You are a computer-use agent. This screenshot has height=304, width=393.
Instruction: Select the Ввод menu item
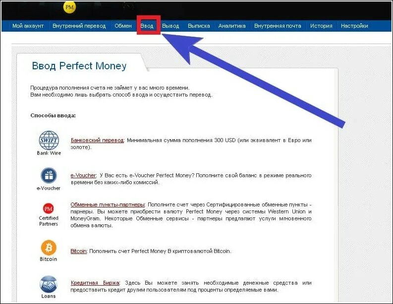(x=147, y=26)
